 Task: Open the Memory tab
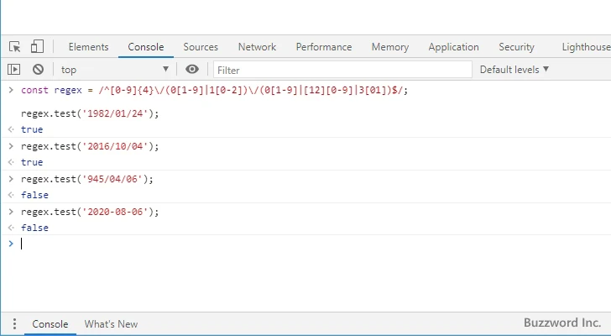click(x=389, y=47)
